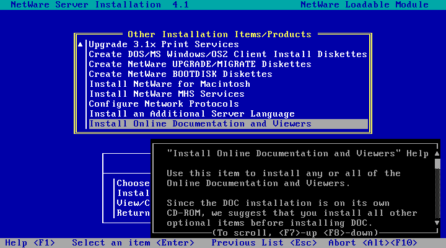Click Previous List <Esc> in status bar

[264, 243]
